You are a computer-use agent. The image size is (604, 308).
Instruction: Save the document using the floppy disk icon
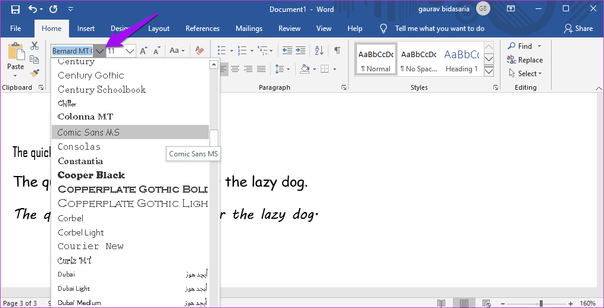pos(15,10)
